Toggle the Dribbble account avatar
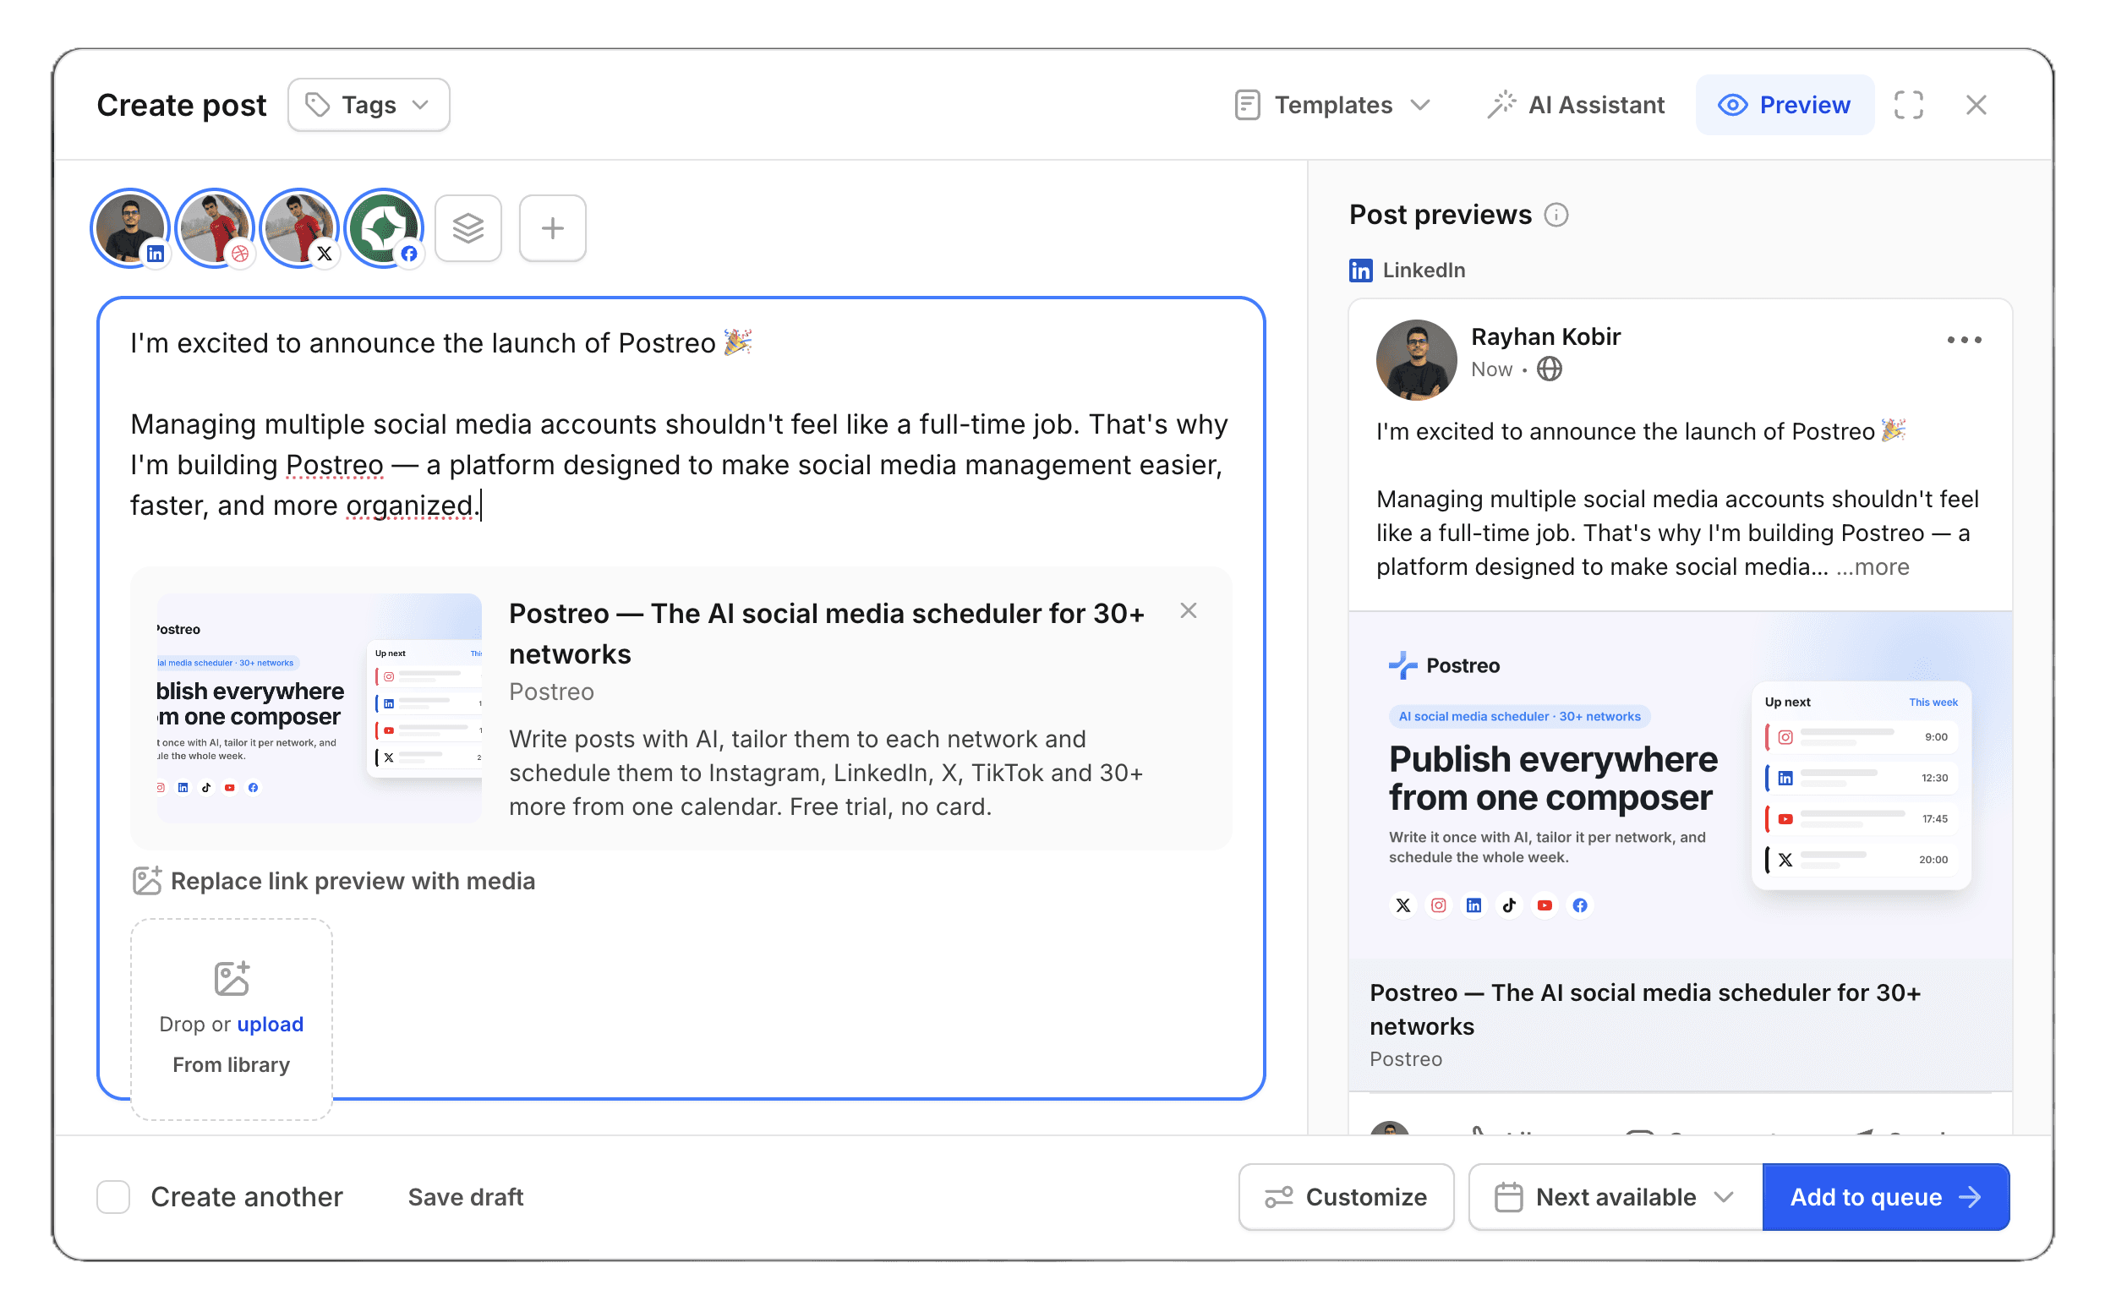Viewport: 2105px width, 1312px height. point(215,228)
